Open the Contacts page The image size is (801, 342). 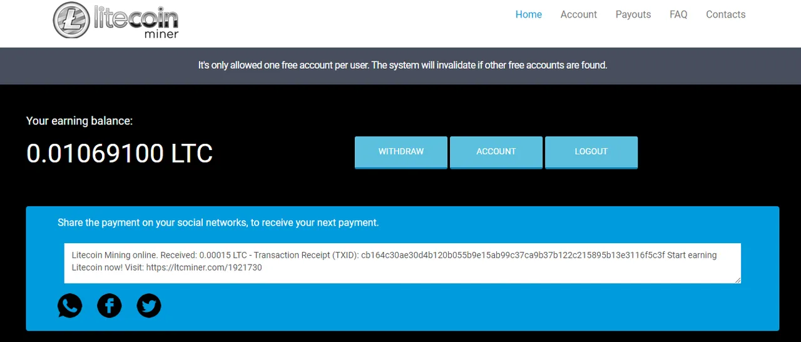[x=726, y=14]
